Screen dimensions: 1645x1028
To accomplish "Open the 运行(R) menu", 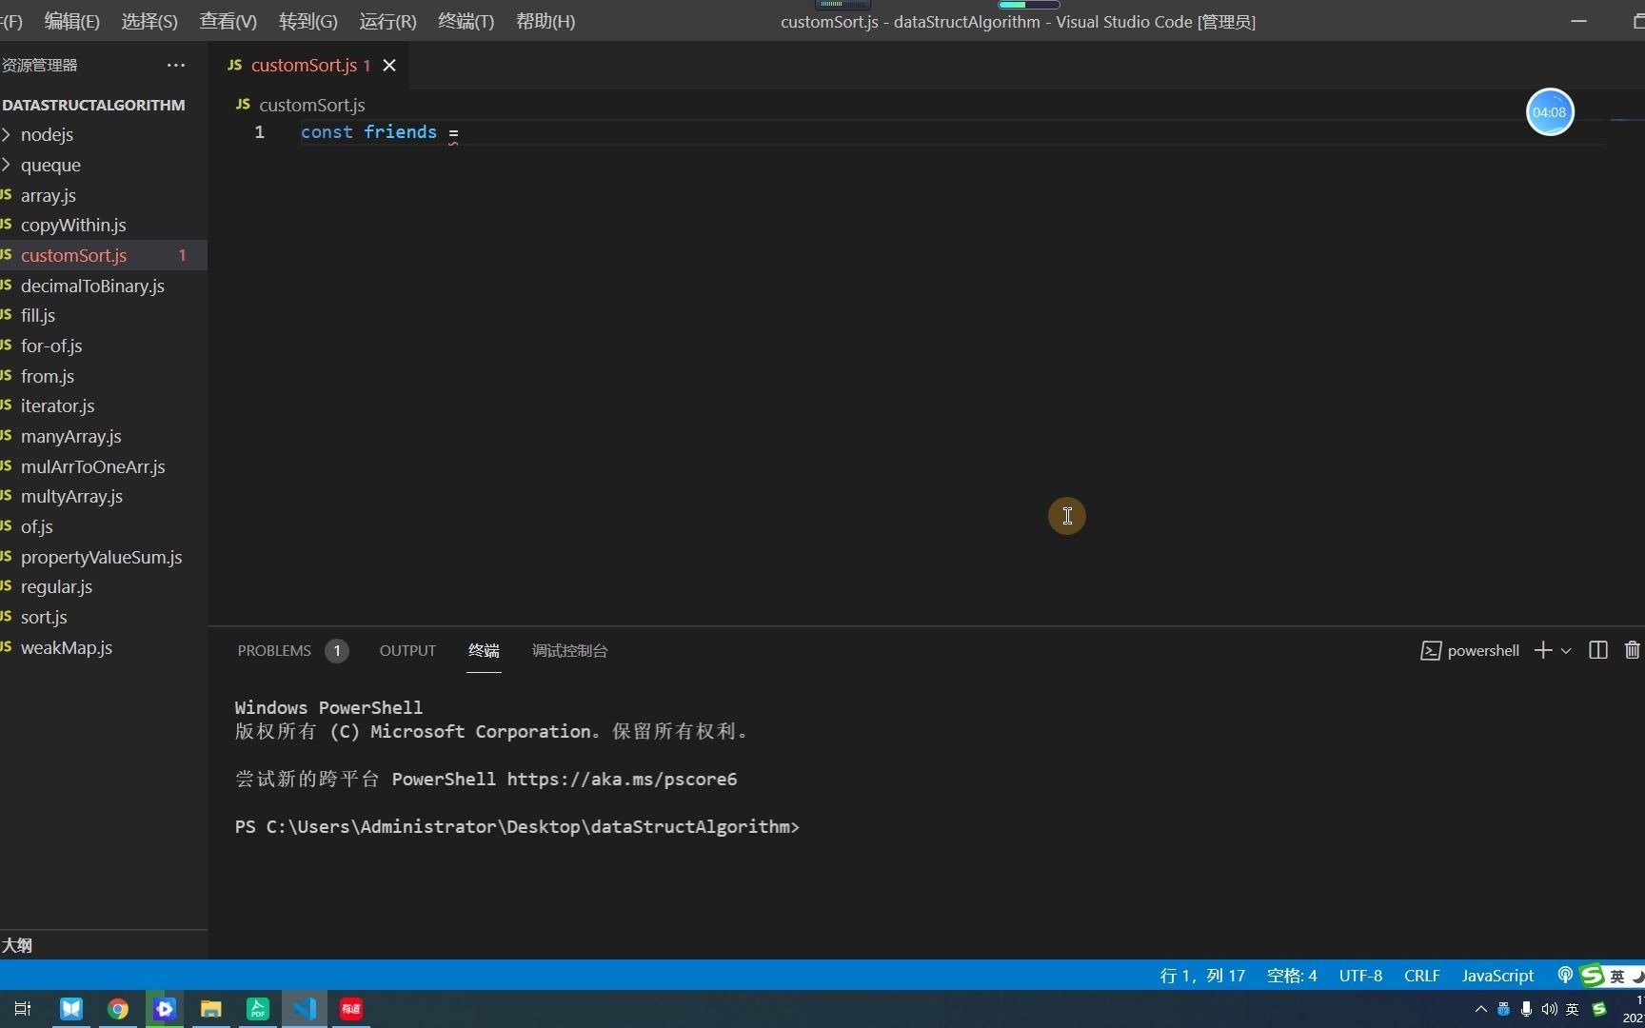I will click(387, 21).
